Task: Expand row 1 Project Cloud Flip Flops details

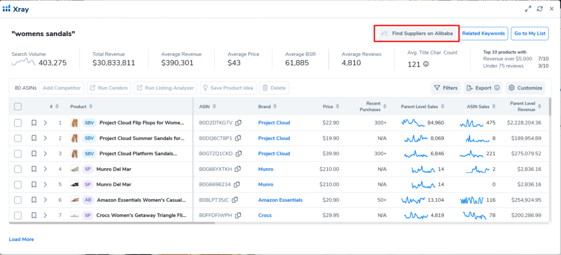Action: [x=45, y=123]
